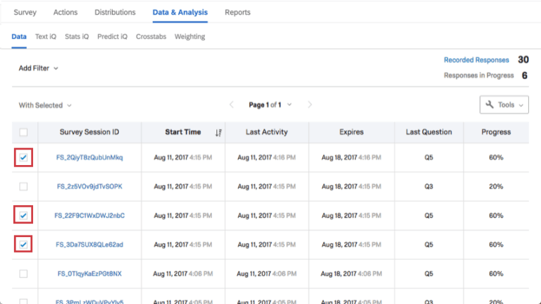Image resolution: width=541 pixels, height=304 pixels.
Task: Select the Text iQ sub-tab
Action: [45, 37]
